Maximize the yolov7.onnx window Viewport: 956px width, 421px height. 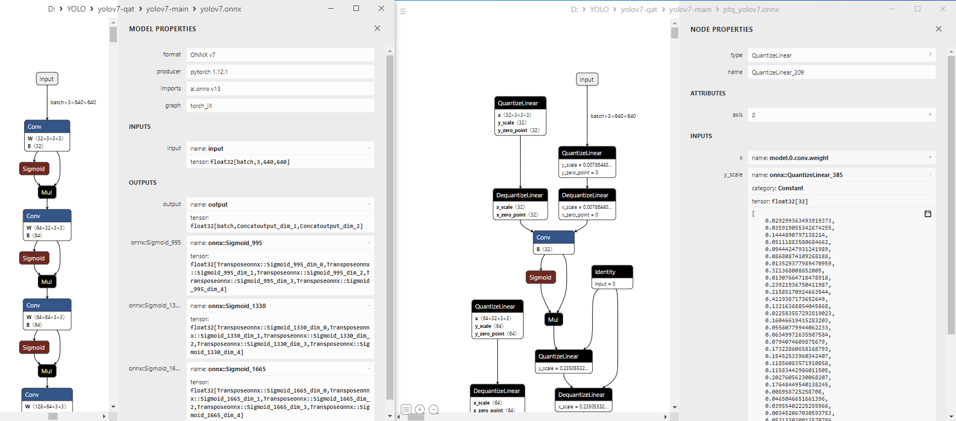coord(356,8)
